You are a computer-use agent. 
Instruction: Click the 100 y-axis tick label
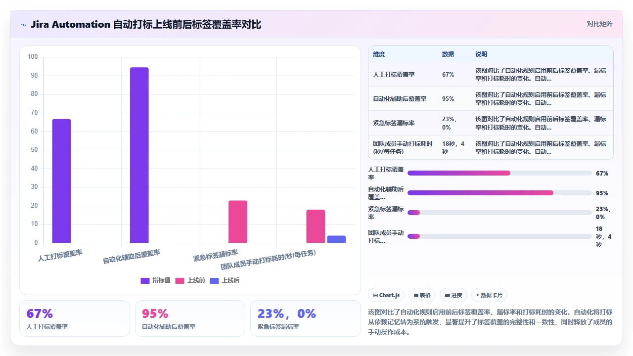tap(33, 57)
